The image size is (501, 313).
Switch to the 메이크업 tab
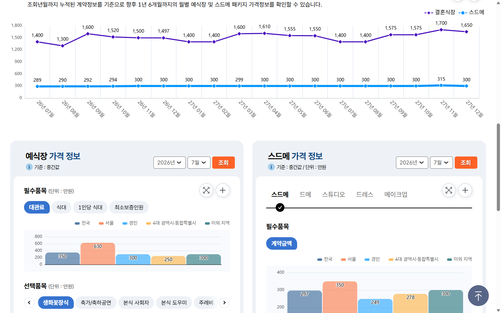[396, 194]
